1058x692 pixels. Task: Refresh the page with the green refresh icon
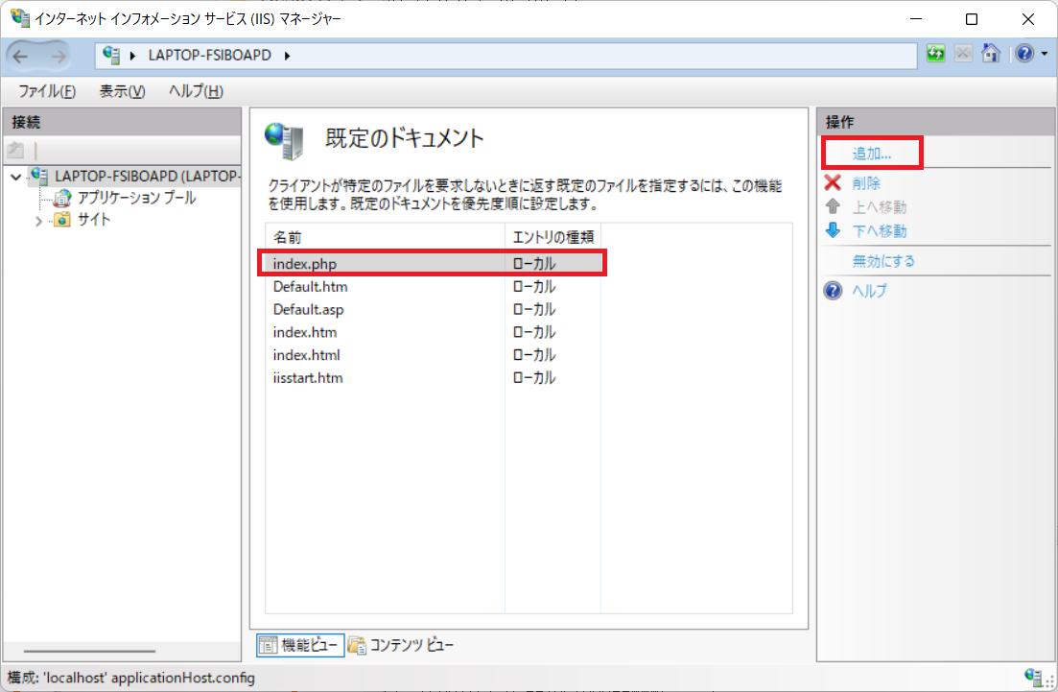[x=933, y=53]
